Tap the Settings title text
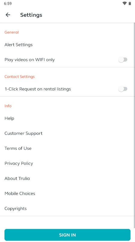This screenshot has width=135, height=242. [x=31, y=15]
